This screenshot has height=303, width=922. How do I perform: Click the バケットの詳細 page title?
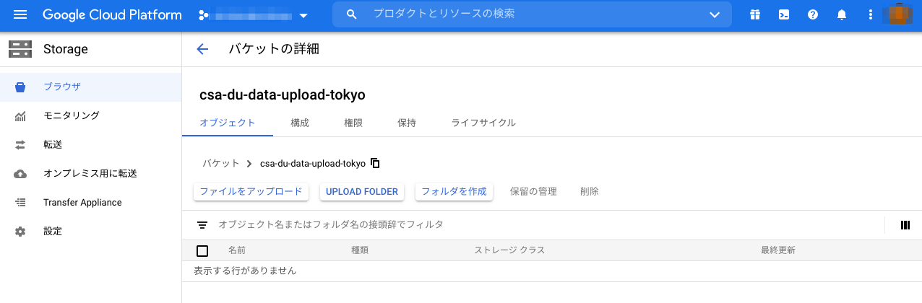(274, 49)
